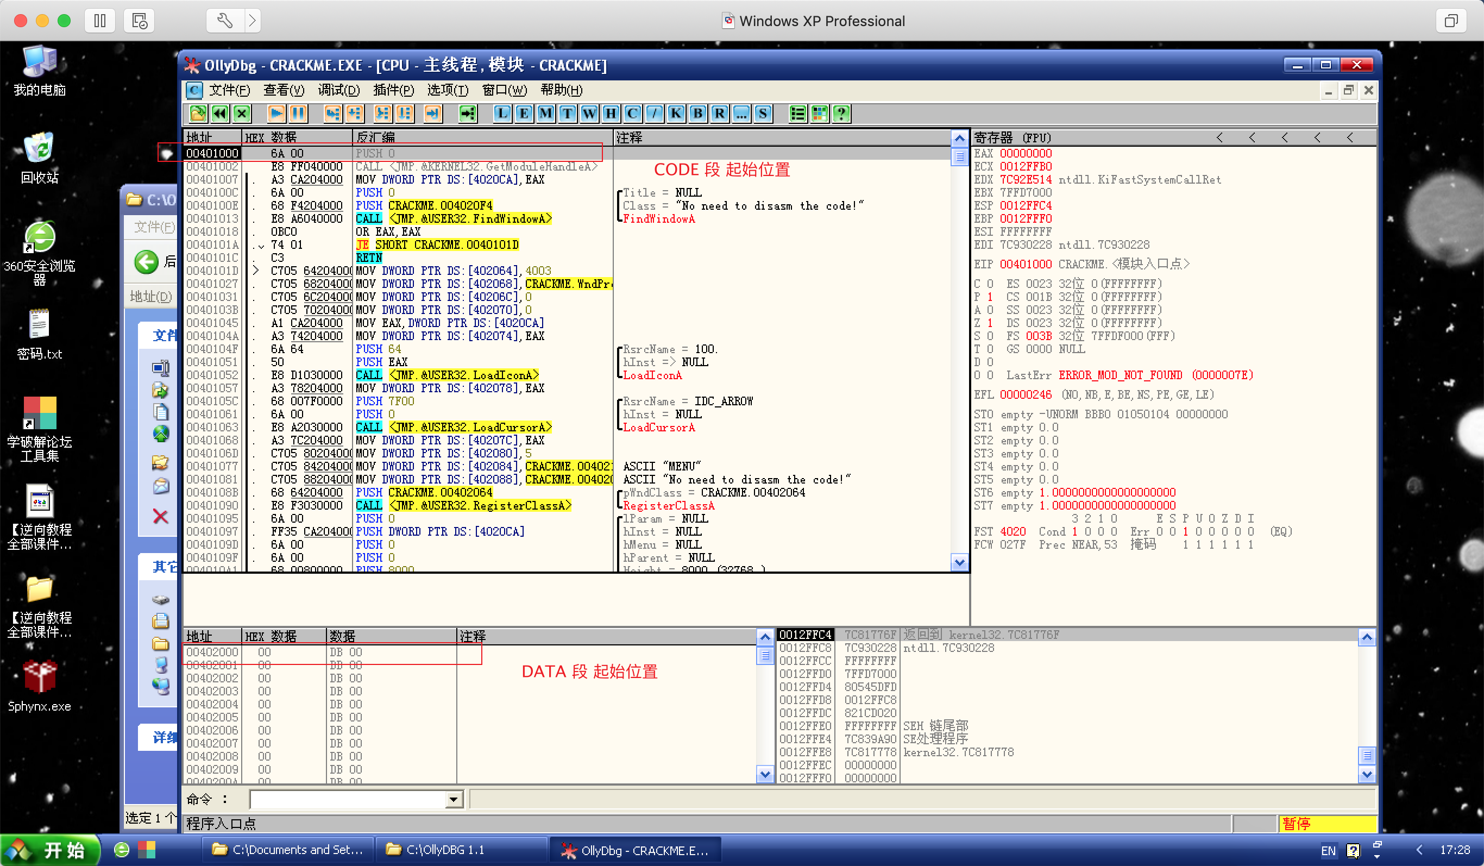Expand the command input dropdown arrow

click(454, 799)
